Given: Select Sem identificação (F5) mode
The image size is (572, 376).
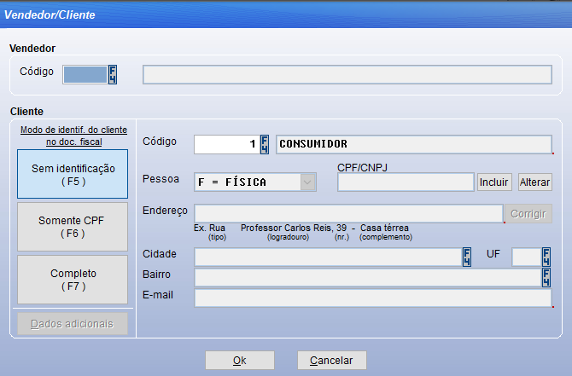Looking at the screenshot, I should point(73,175).
